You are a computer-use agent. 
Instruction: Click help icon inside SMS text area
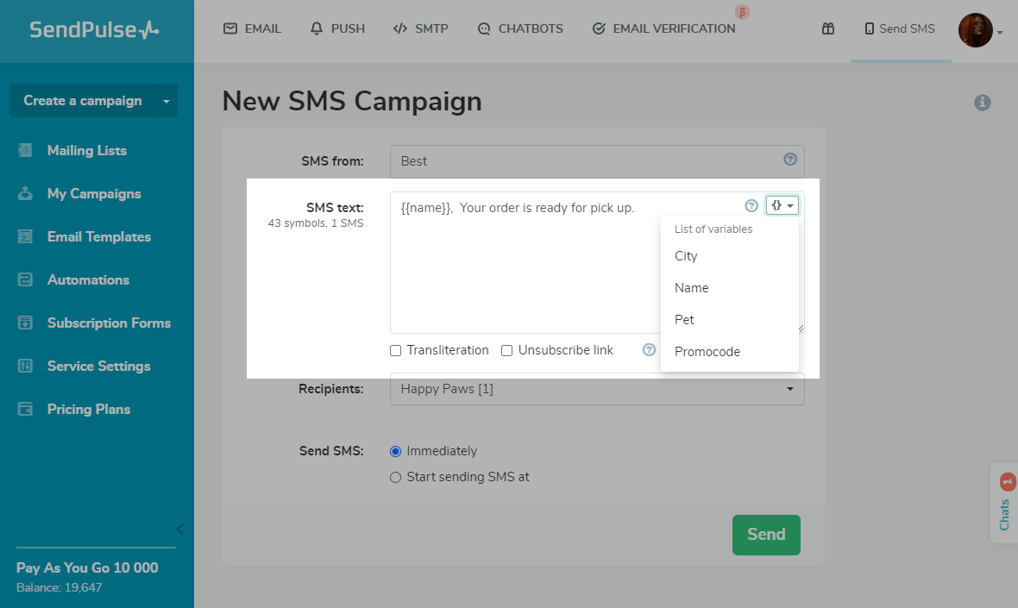[x=751, y=205]
